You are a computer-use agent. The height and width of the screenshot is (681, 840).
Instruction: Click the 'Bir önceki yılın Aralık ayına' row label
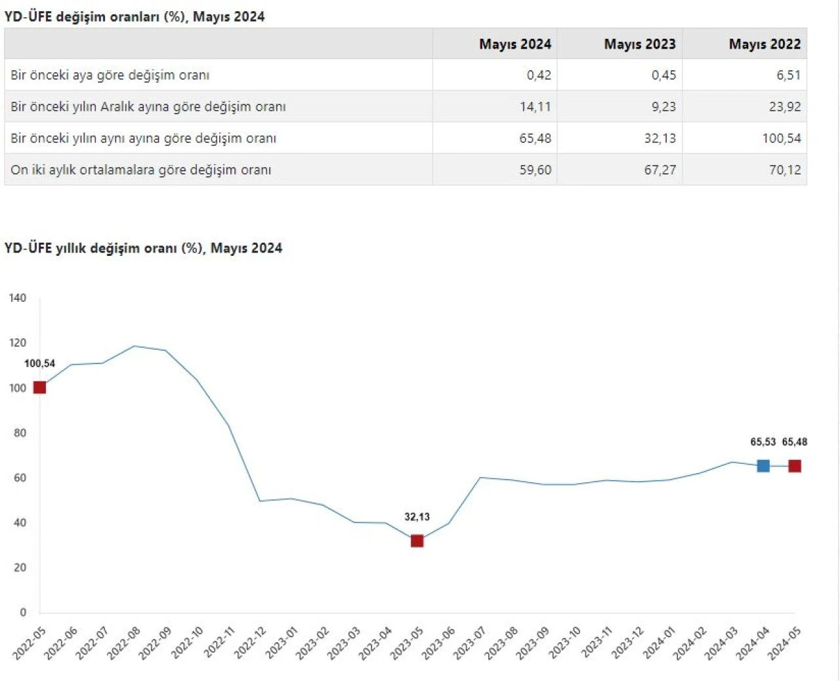[x=148, y=106]
